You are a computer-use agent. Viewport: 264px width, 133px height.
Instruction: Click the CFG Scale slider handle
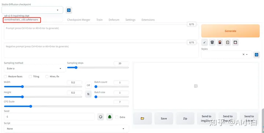click(31, 106)
